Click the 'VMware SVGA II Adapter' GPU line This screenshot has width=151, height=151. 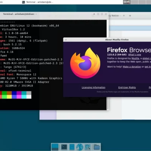(31, 82)
